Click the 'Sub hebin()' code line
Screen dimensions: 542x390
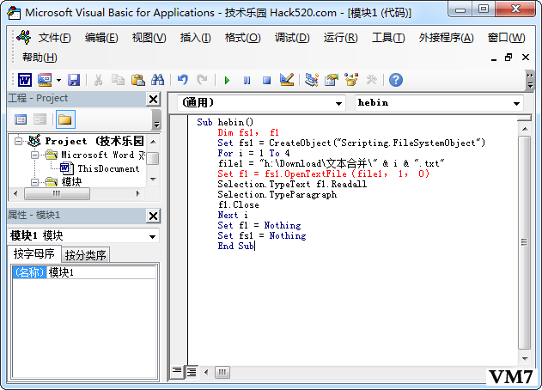225,122
